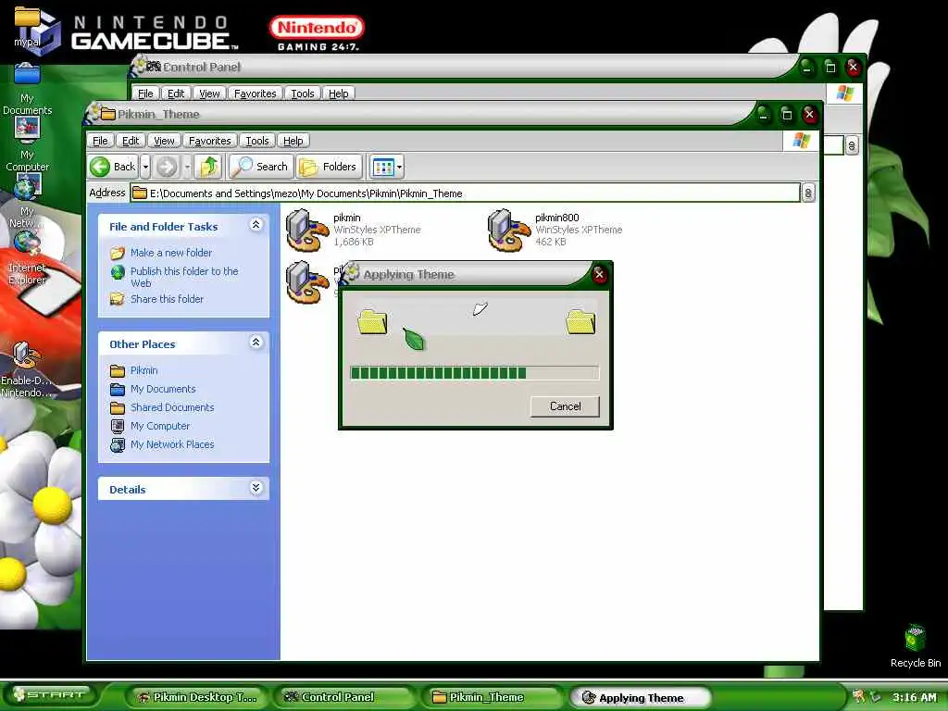Image resolution: width=948 pixels, height=711 pixels.
Task: Click the grayed Forward arrow icon
Action: pyautogui.click(x=167, y=167)
